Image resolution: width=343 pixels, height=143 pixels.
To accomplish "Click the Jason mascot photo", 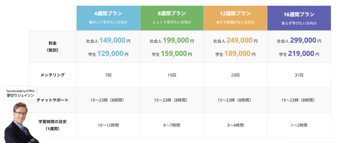I will (x=21, y=123).
